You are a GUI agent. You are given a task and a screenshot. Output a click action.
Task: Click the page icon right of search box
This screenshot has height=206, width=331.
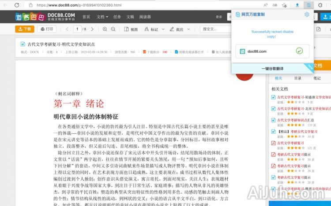tap(318, 29)
